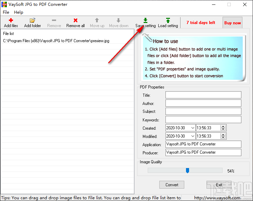Viewport: 253px width, 201px height.
Task: Clear the list with Remove all
Action: coord(76,23)
